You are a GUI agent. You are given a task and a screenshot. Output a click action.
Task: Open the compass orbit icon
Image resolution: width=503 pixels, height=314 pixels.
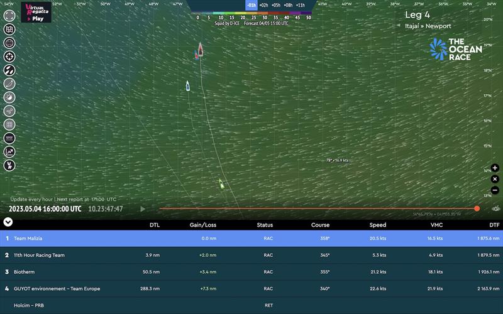tap(9, 97)
